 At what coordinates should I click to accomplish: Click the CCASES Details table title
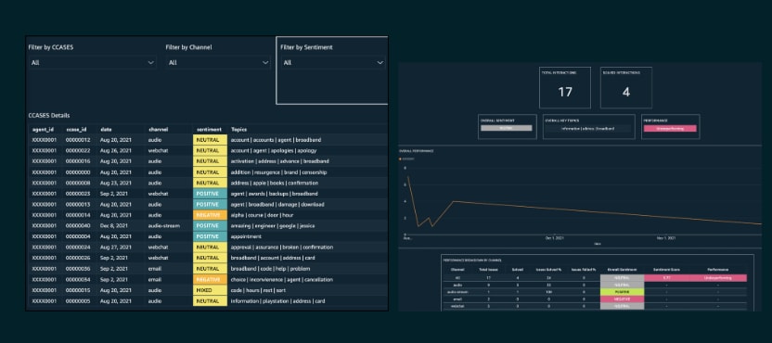pyautogui.click(x=49, y=116)
